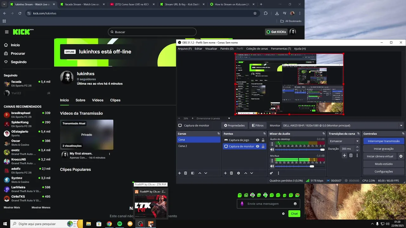The image size is (406, 228).
Task: Open Esmaecer transition dropdown
Action: [x=344, y=141]
